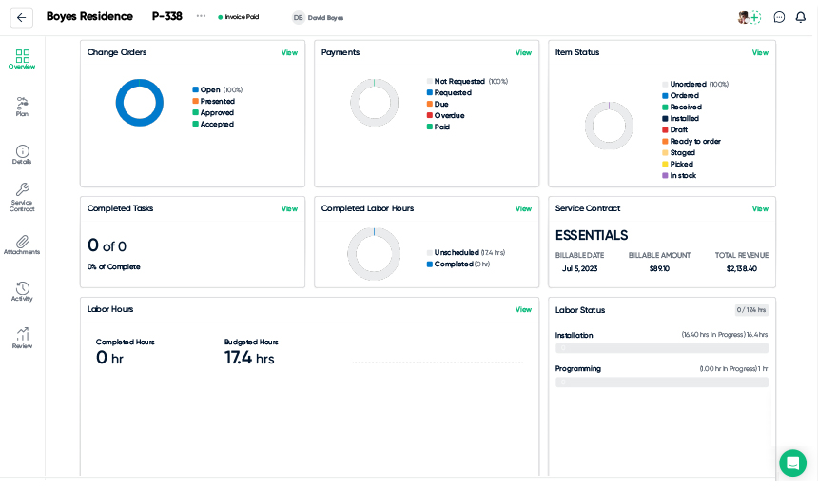Click the Staged legend entry

tap(679, 153)
